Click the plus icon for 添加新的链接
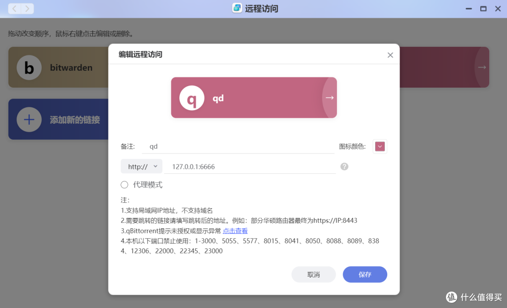 [x=29, y=120]
